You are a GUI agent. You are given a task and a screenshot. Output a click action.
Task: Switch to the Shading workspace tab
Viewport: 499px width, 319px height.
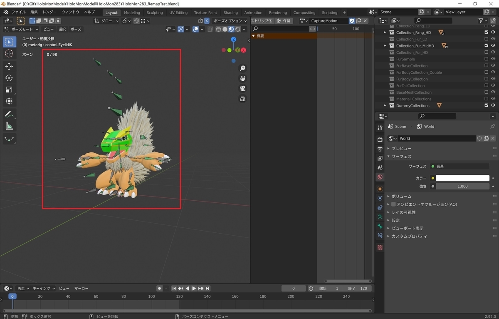coord(230,12)
